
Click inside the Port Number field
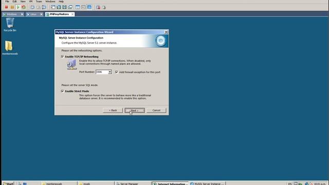coord(102,72)
